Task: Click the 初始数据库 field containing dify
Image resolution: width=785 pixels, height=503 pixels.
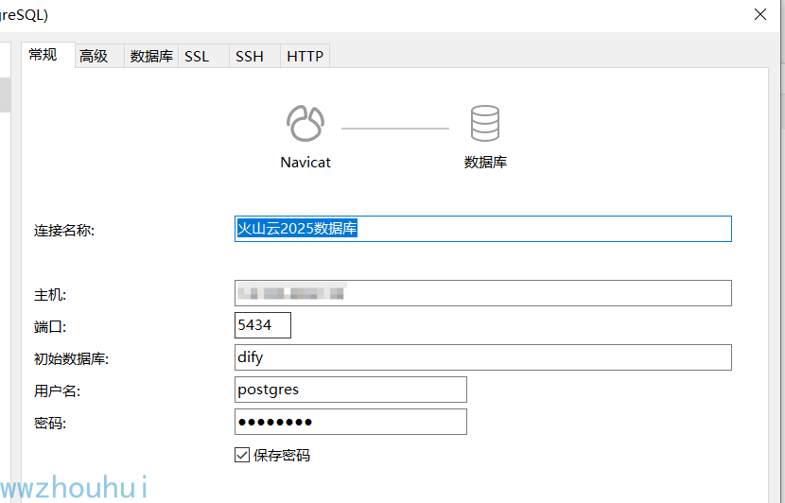Action: point(483,357)
